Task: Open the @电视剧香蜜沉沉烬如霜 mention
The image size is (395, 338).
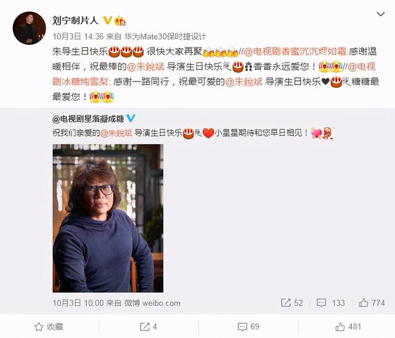Action: pyautogui.click(x=295, y=51)
